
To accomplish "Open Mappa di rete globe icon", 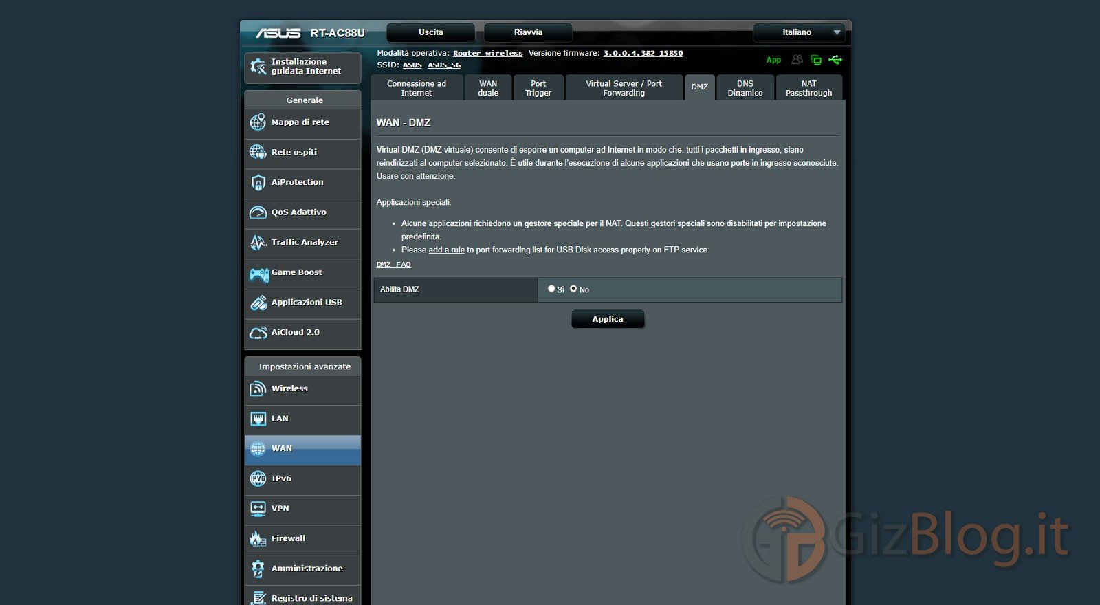I will point(258,122).
